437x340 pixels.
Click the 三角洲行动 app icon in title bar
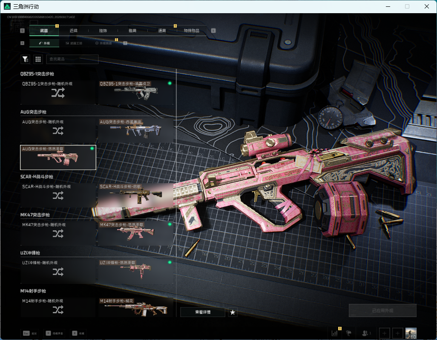(7, 6)
